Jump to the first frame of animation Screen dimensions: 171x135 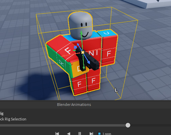[x=57, y=134]
